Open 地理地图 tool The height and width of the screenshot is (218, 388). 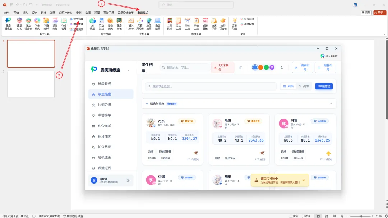tap(149, 24)
